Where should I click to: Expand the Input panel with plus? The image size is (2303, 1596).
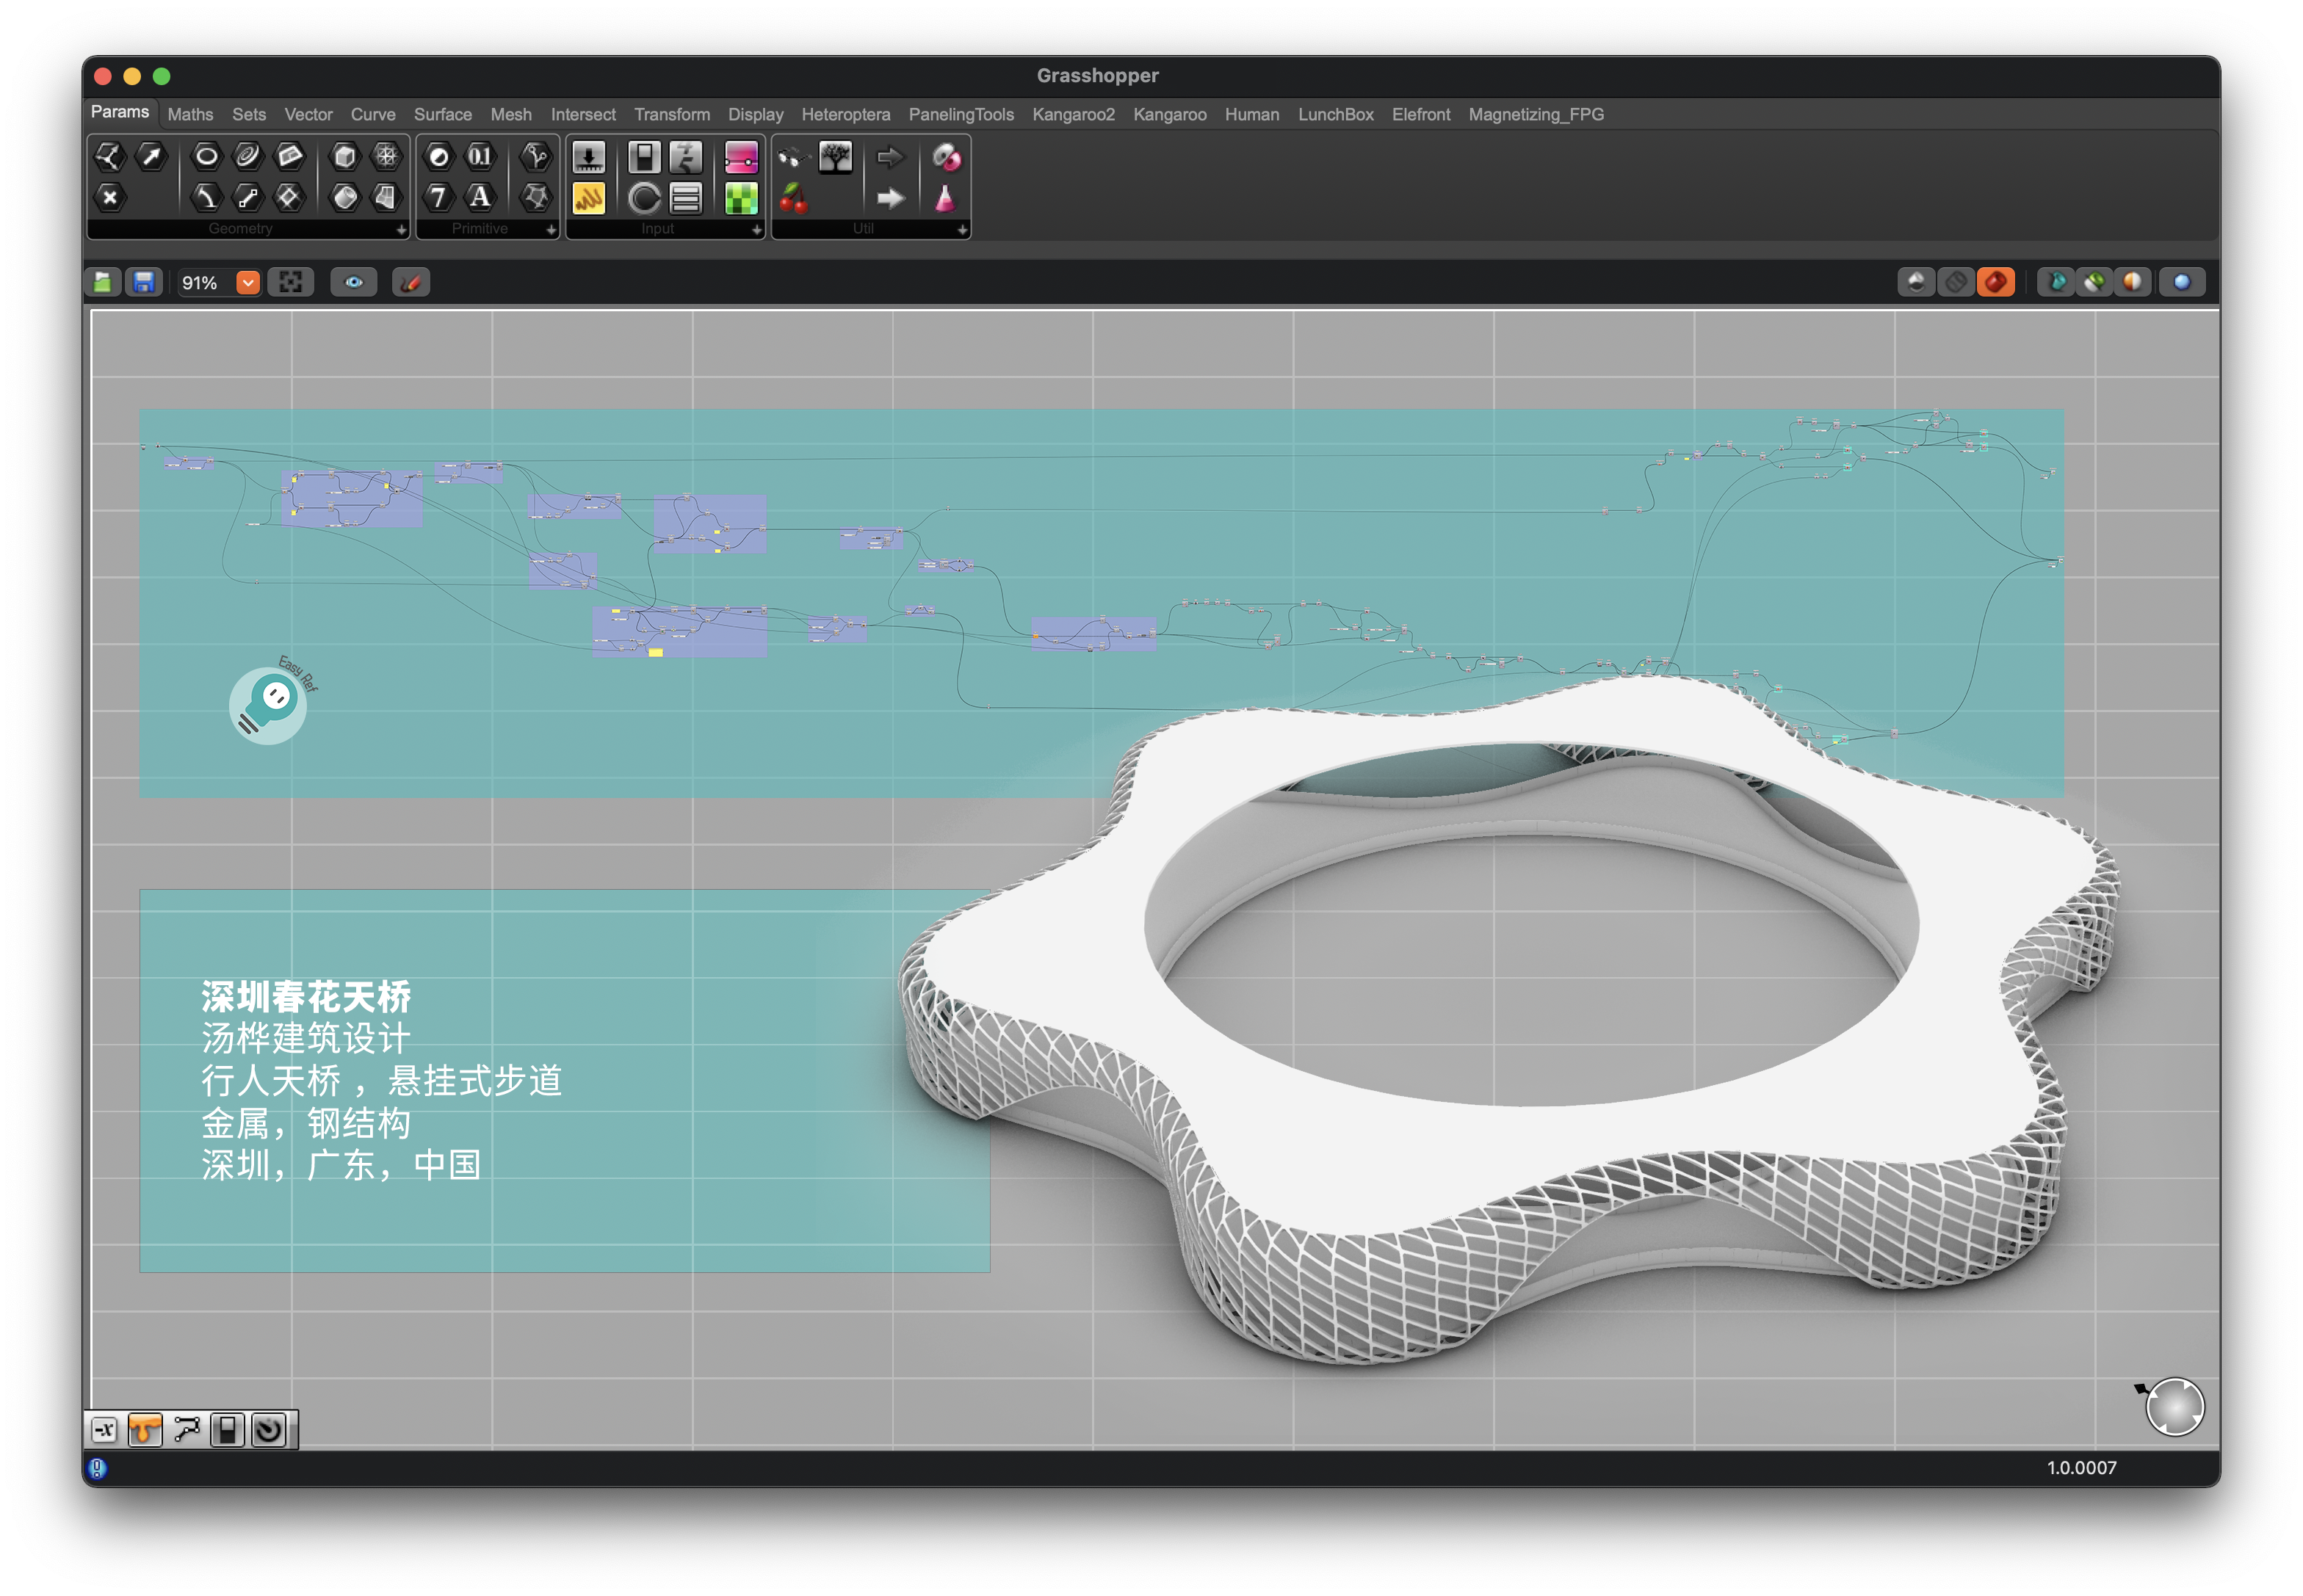coord(756,230)
